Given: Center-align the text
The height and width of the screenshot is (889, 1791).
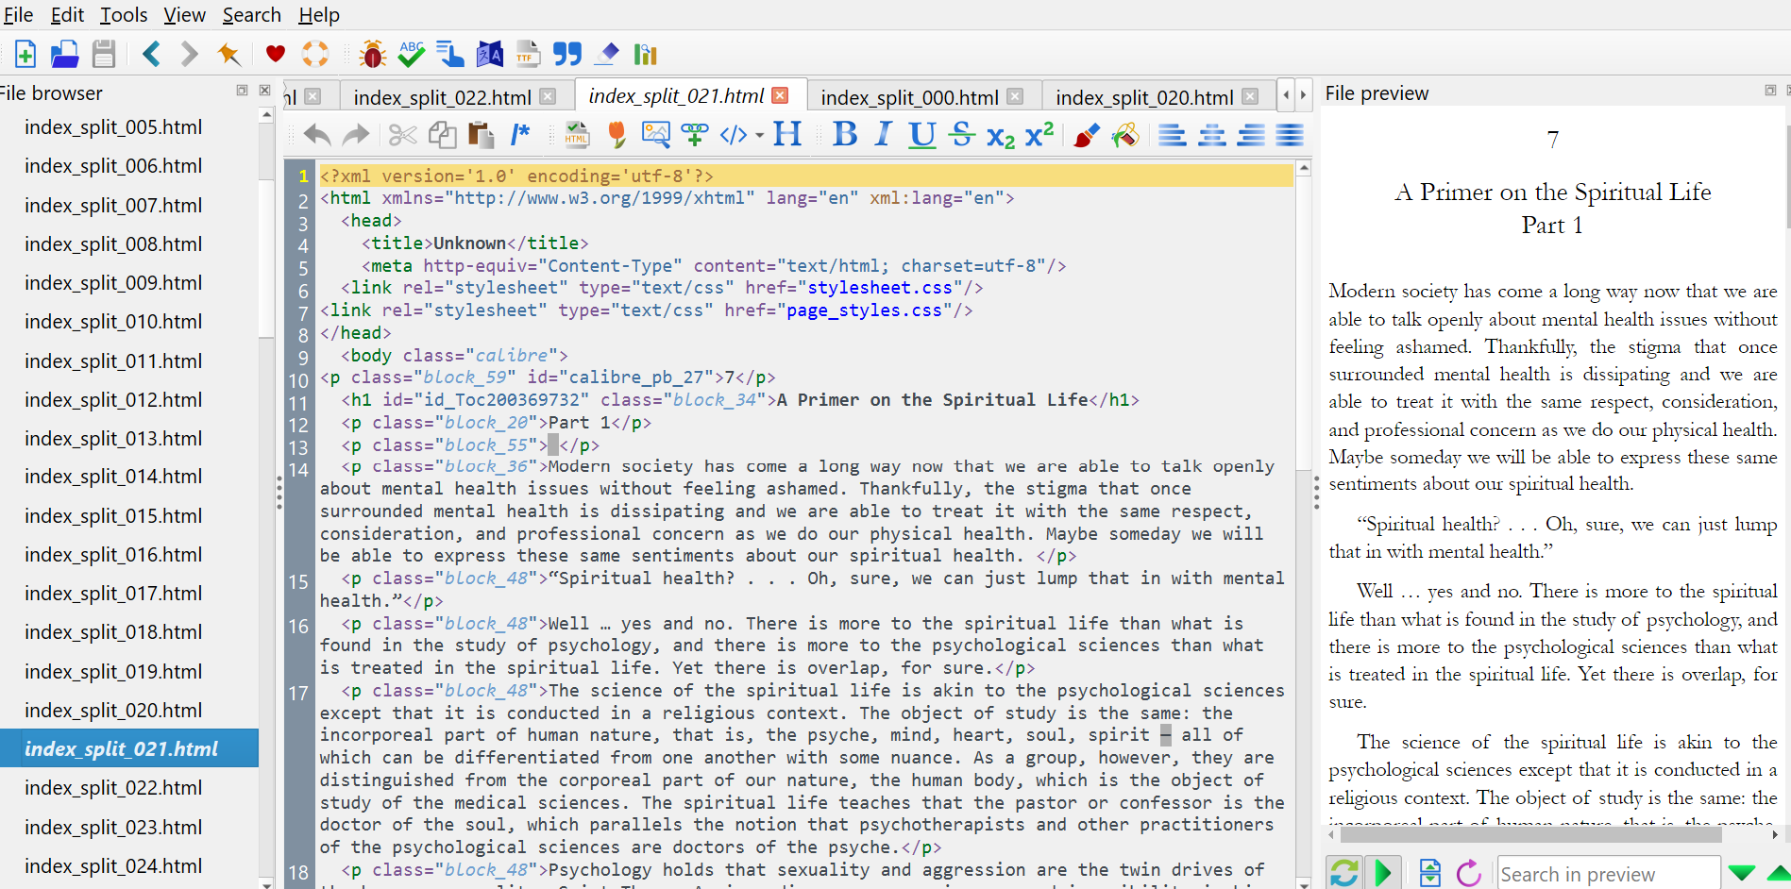Looking at the screenshot, I should (1212, 135).
